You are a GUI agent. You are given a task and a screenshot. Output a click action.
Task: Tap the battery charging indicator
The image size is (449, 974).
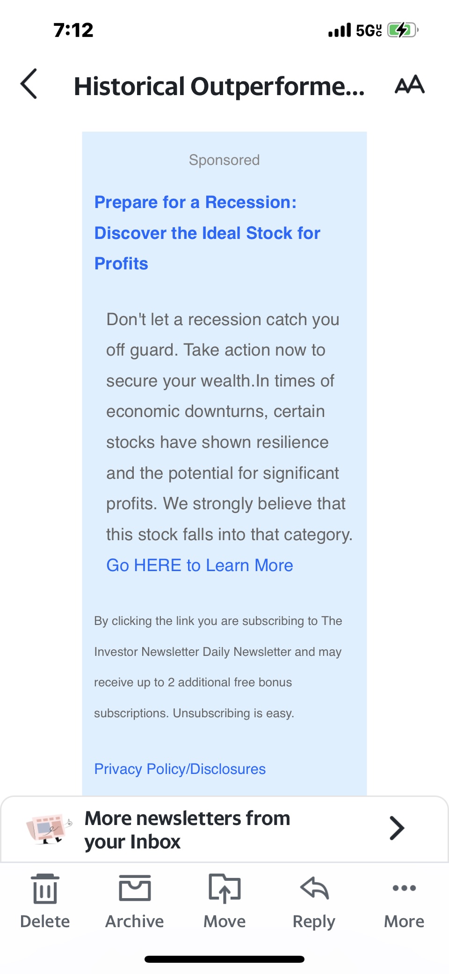(x=402, y=30)
